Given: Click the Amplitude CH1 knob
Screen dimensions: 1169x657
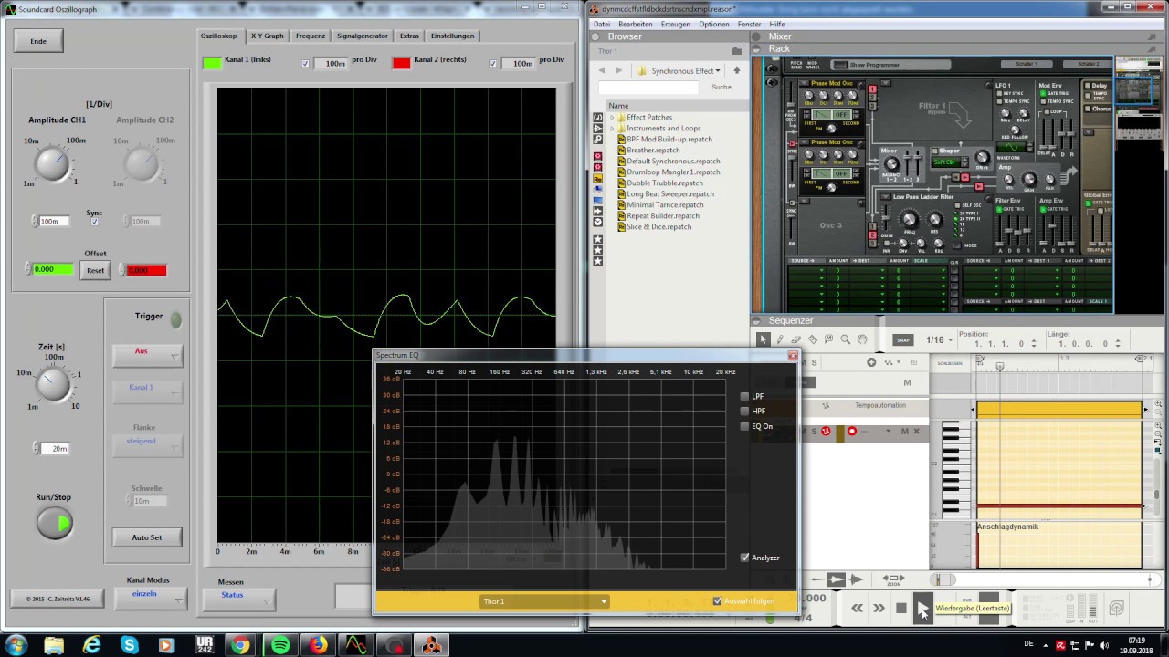Looking at the screenshot, I should pos(53,163).
